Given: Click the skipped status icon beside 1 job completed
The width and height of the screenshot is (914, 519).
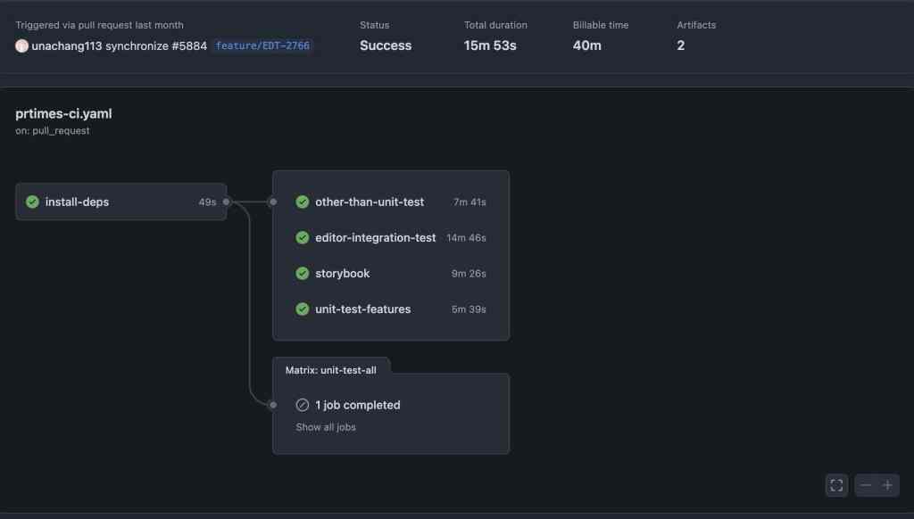Looking at the screenshot, I should [303, 405].
